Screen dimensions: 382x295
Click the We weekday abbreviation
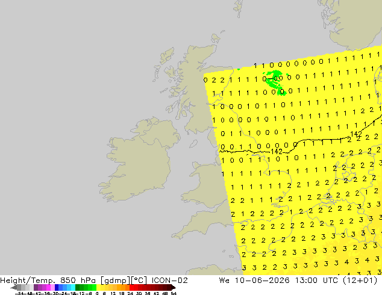pyautogui.click(x=224, y=281)
